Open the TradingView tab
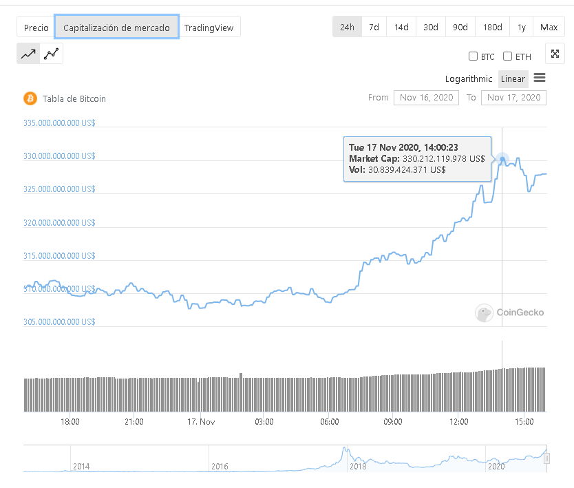This screenshot has height=488, width=574. pyautogui.click(x=209, y=28)
